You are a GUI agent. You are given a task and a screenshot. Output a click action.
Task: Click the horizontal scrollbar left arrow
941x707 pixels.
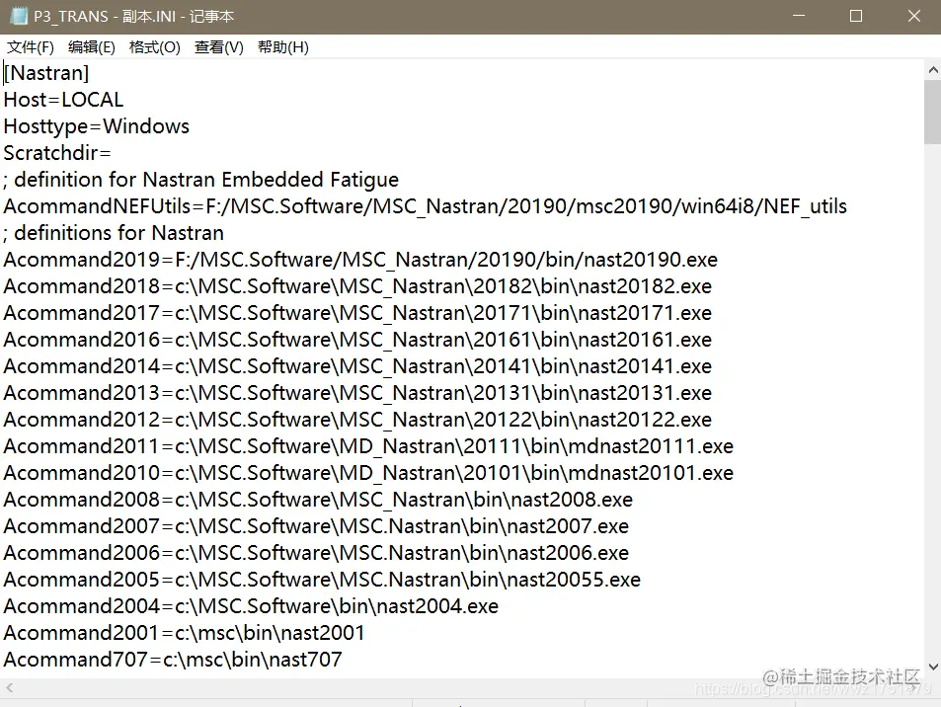click(x=10, y=688)
